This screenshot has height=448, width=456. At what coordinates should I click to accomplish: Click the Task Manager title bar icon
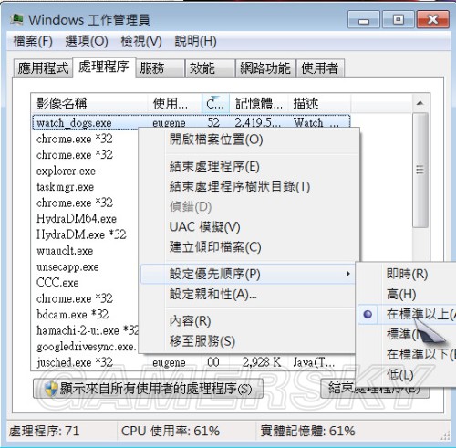pos(17,19)
